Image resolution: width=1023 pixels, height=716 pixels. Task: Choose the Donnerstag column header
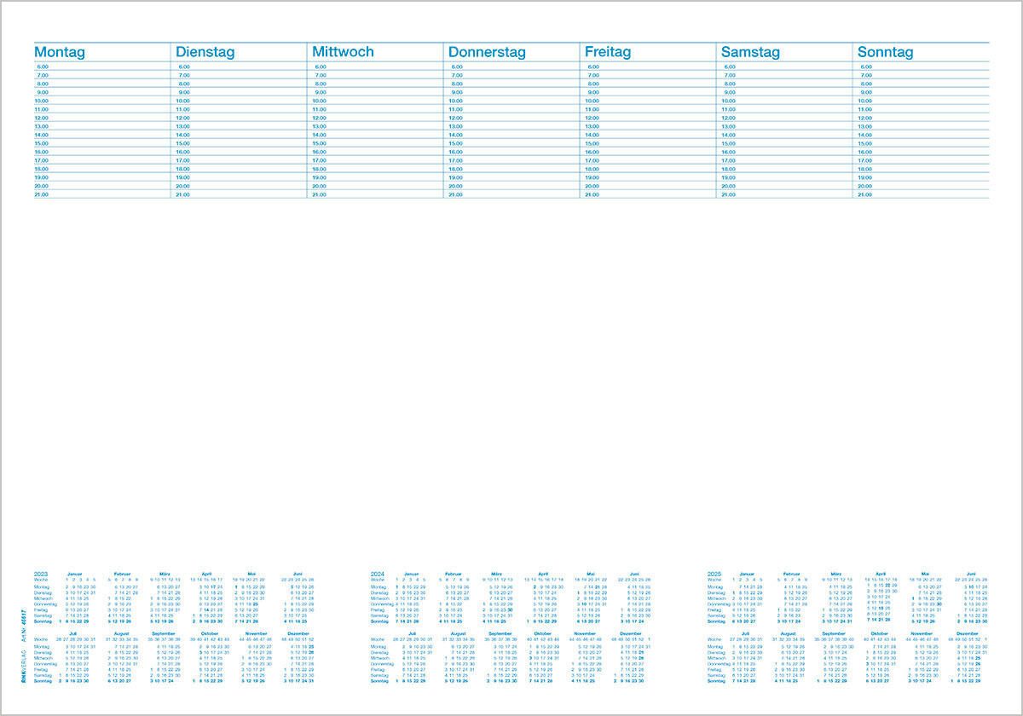click(x=487, y=52)
